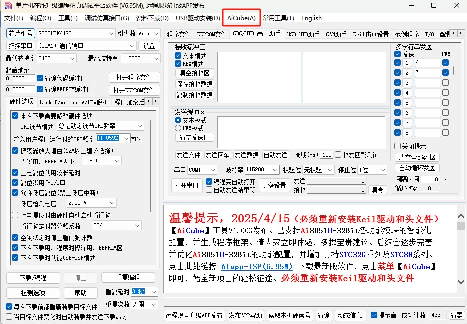
Task: Toggle 清除EEPROM缓冲区 checkbox
Action: click(40, 89)
